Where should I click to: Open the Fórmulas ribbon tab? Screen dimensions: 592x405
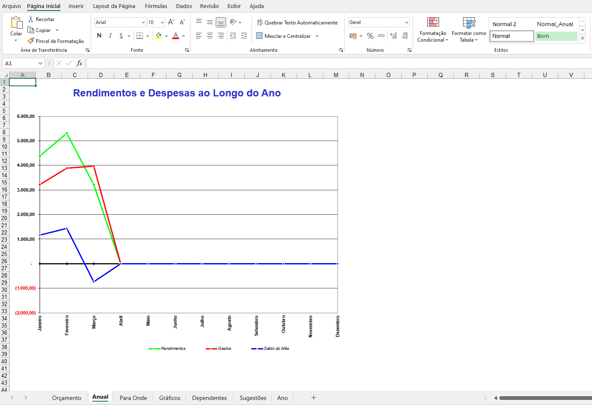156,6
